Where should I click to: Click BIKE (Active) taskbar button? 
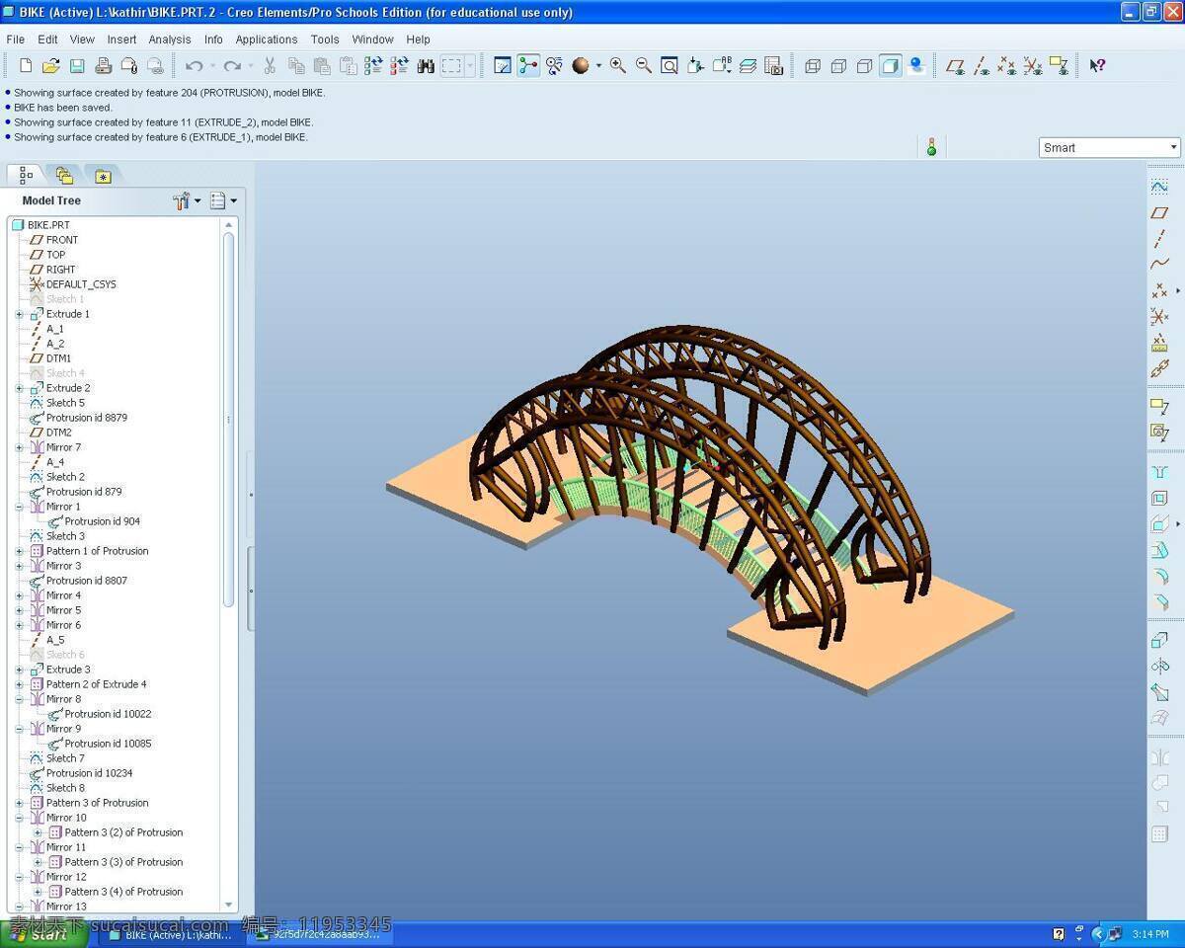click(170, 934)
